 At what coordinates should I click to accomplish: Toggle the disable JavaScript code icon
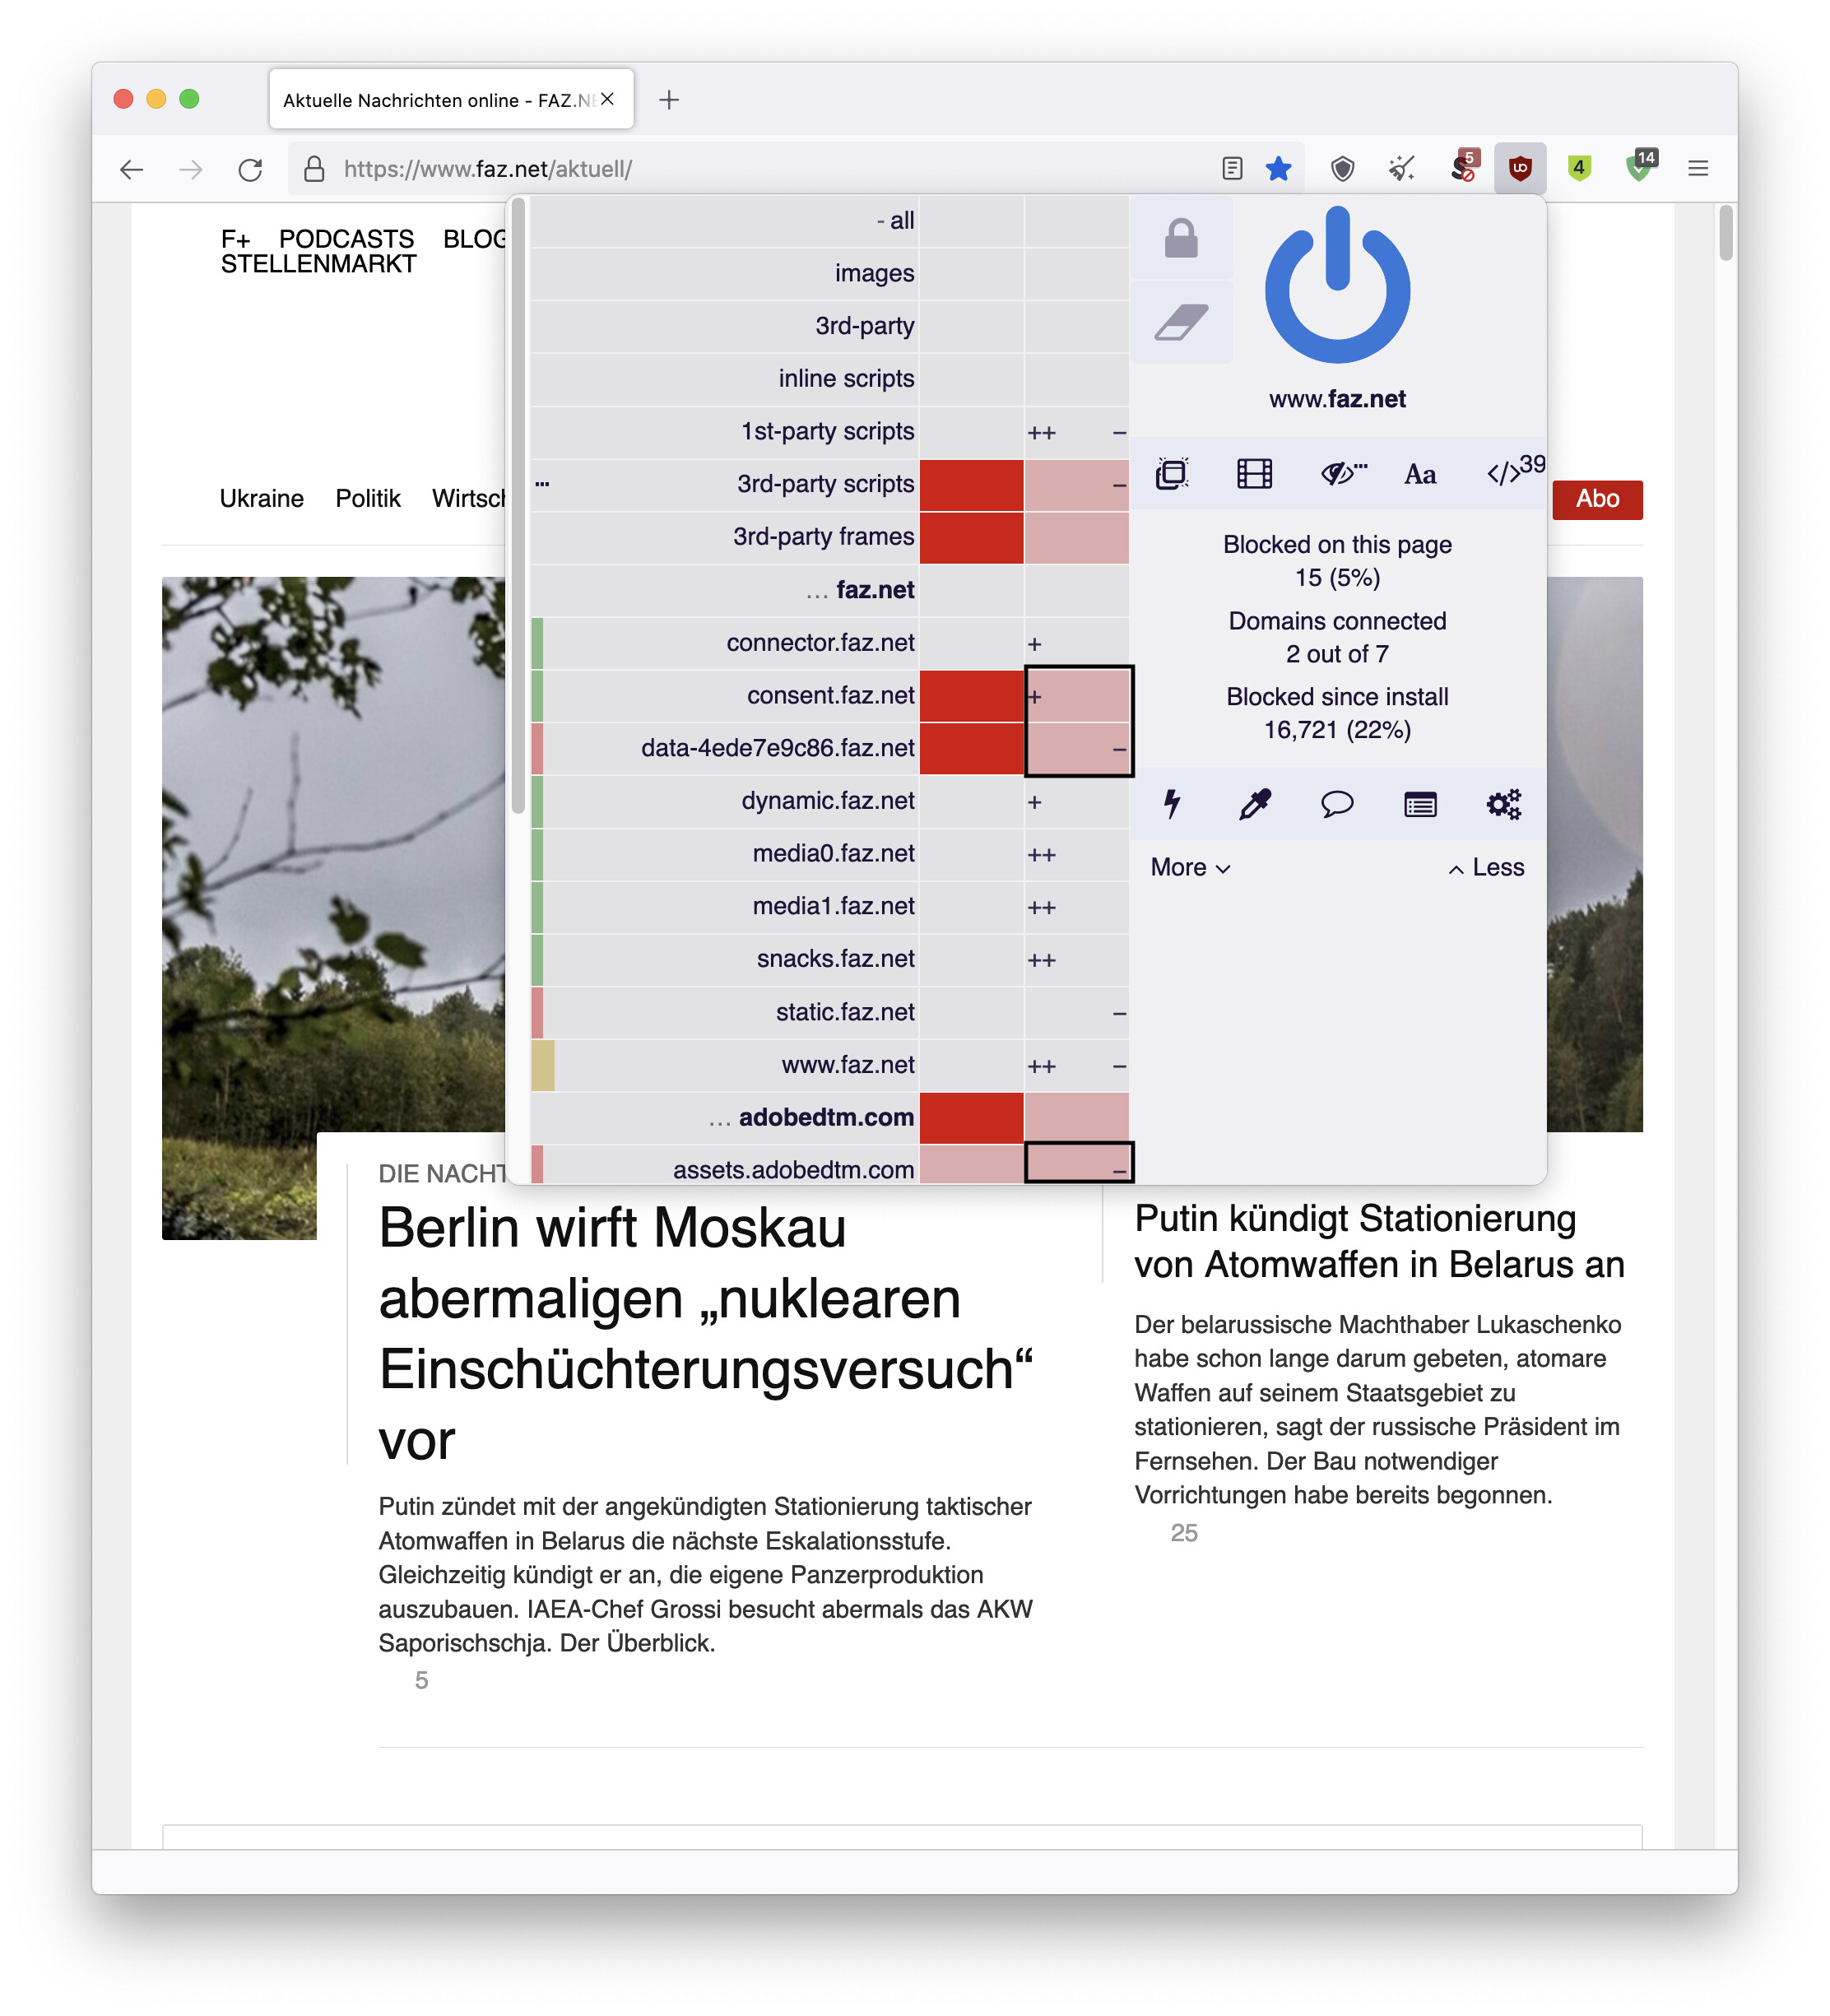pos(1514,470)
